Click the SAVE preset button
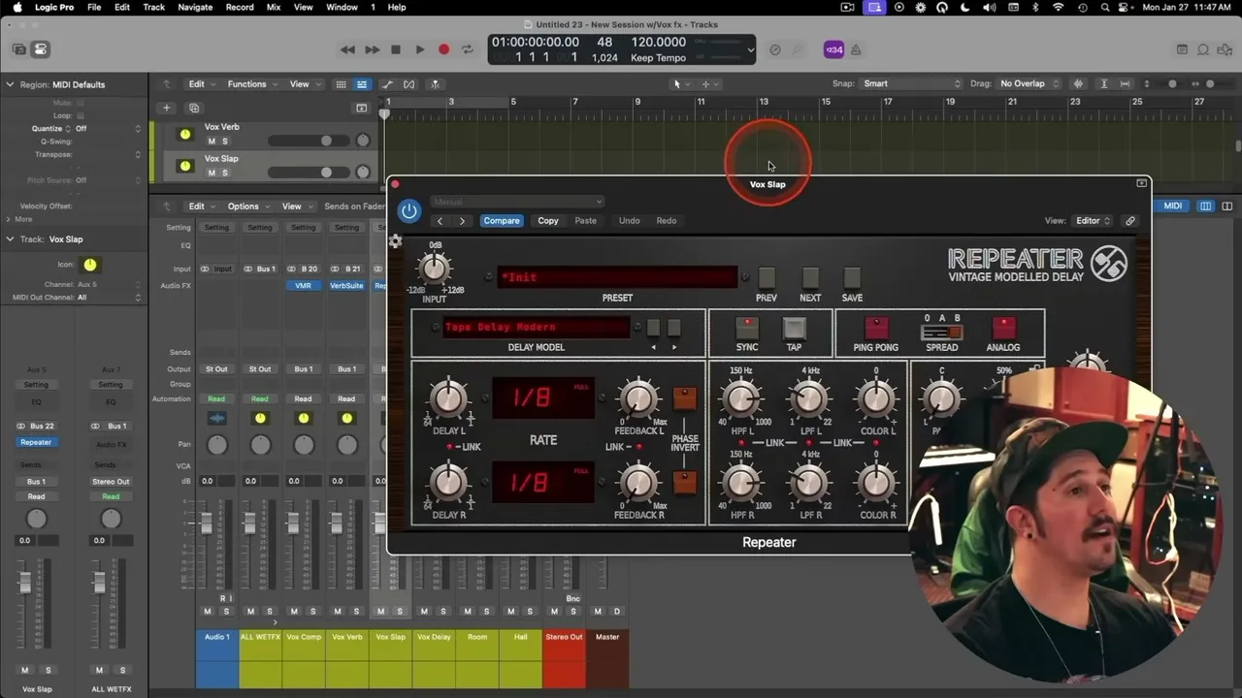This screenshot has height=698, width=1242. coord(852,279)
